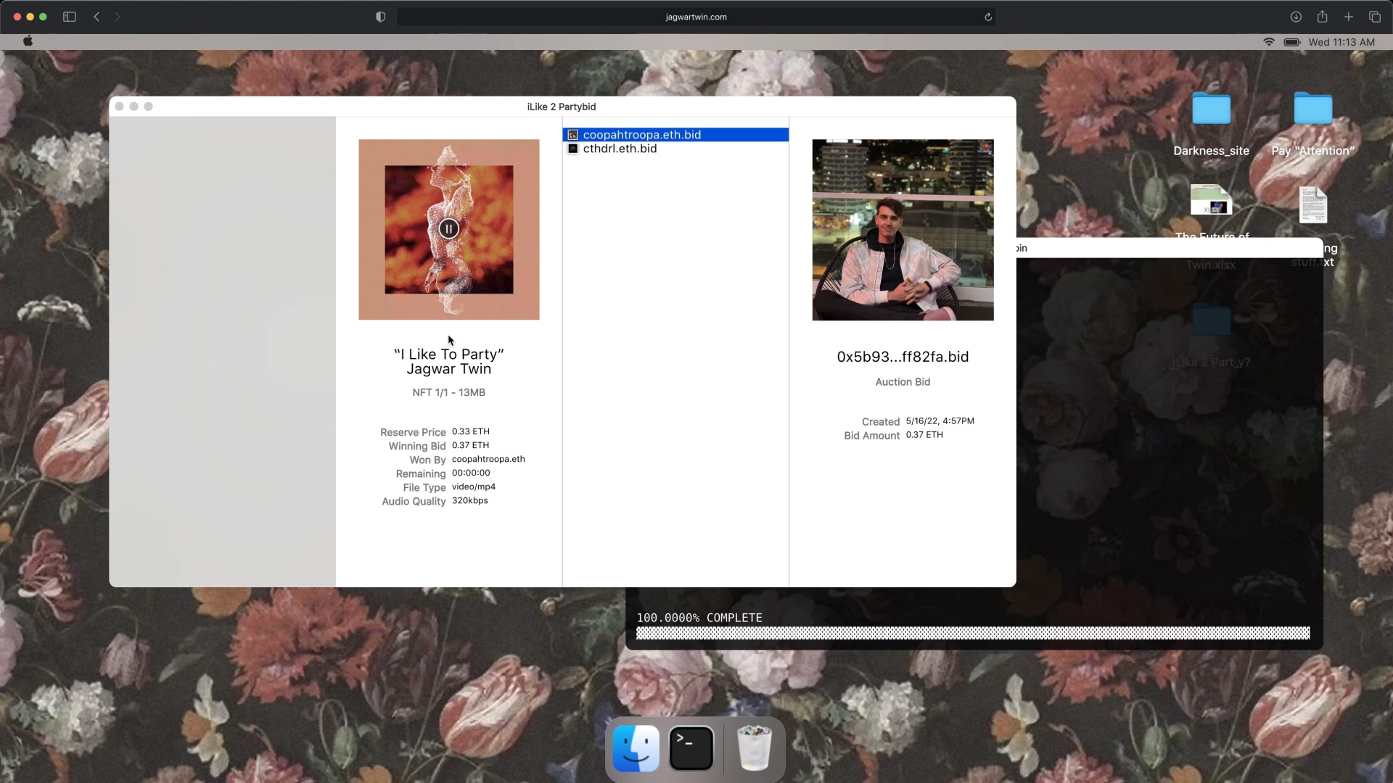This screenshot has height=783, width=1393.
Task: Launch Terminal from the dock
Action: (691, 748)
